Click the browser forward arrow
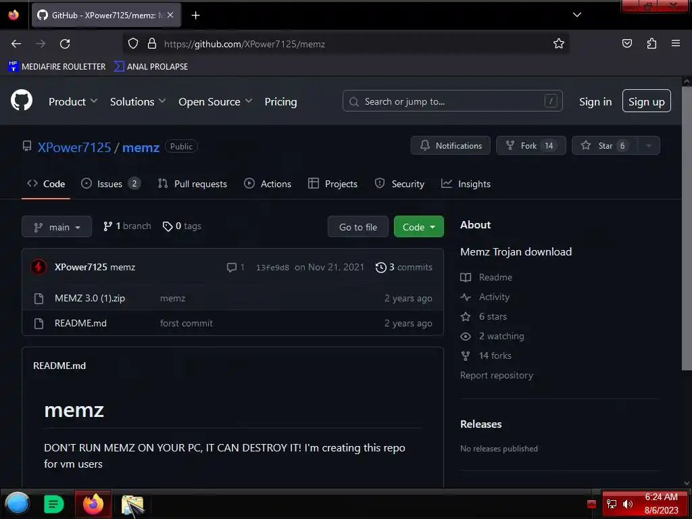The width and height of the screenshot is (692, 519). click(41, 44)
